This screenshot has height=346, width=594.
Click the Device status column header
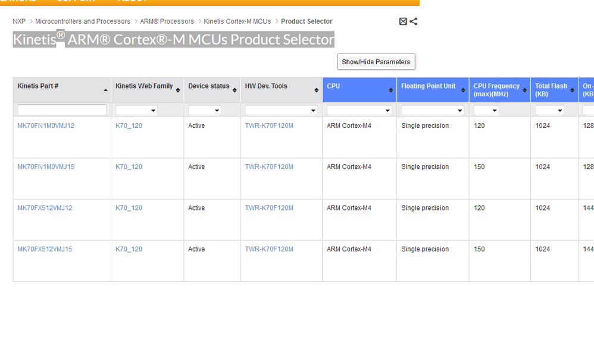pos(212,90)
